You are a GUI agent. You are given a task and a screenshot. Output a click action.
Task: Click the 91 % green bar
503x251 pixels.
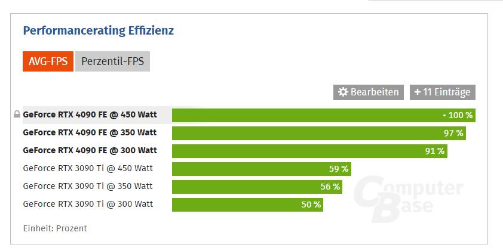pyautogui.click(x=309, y=151)
